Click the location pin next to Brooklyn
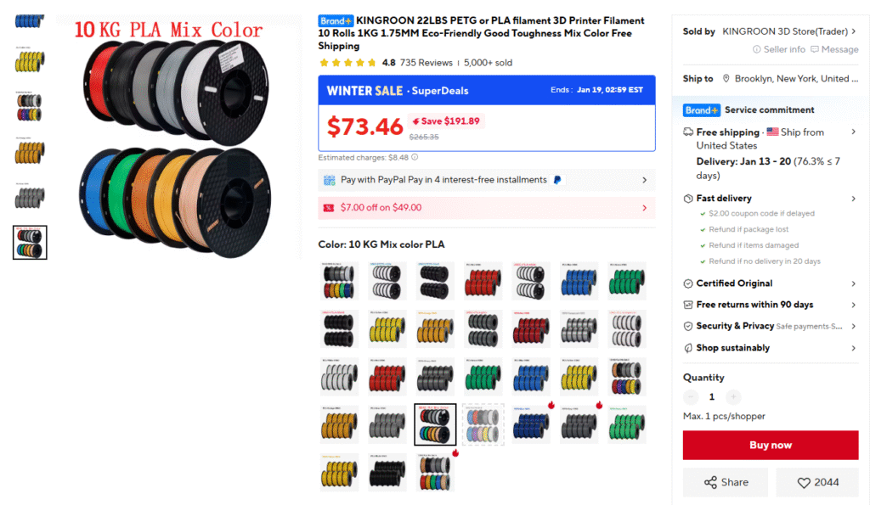Image resolution: width=870 pixels, height=505 pixels. point(726,79)
